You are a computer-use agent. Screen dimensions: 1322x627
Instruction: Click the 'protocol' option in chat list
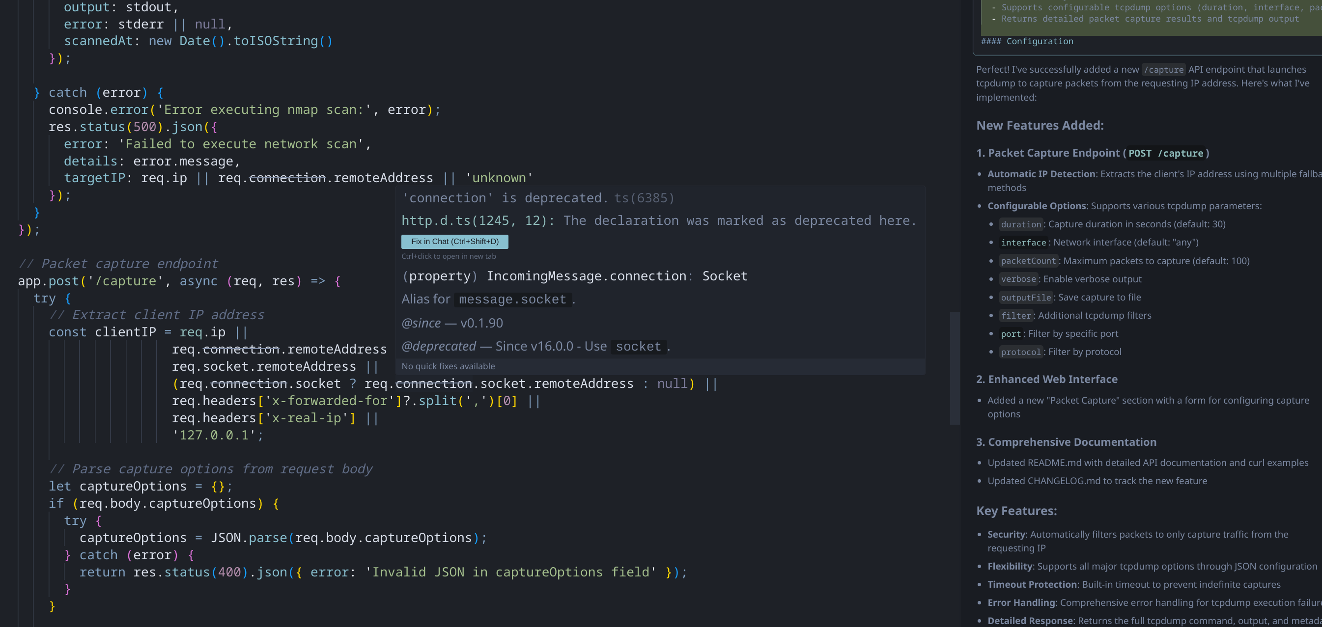point(1021,352)
